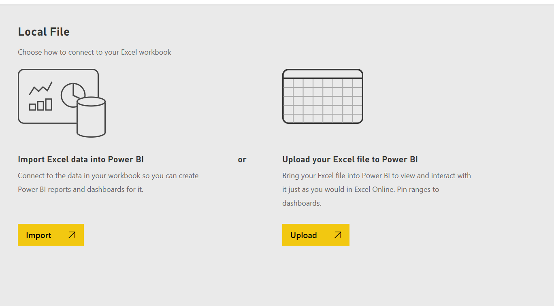554x306 pixels.
Task: Click the 'or' separator text
Action: coord(242,159)
